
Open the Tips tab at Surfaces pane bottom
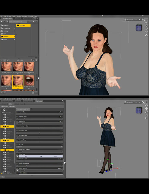(x=3, y=177)
